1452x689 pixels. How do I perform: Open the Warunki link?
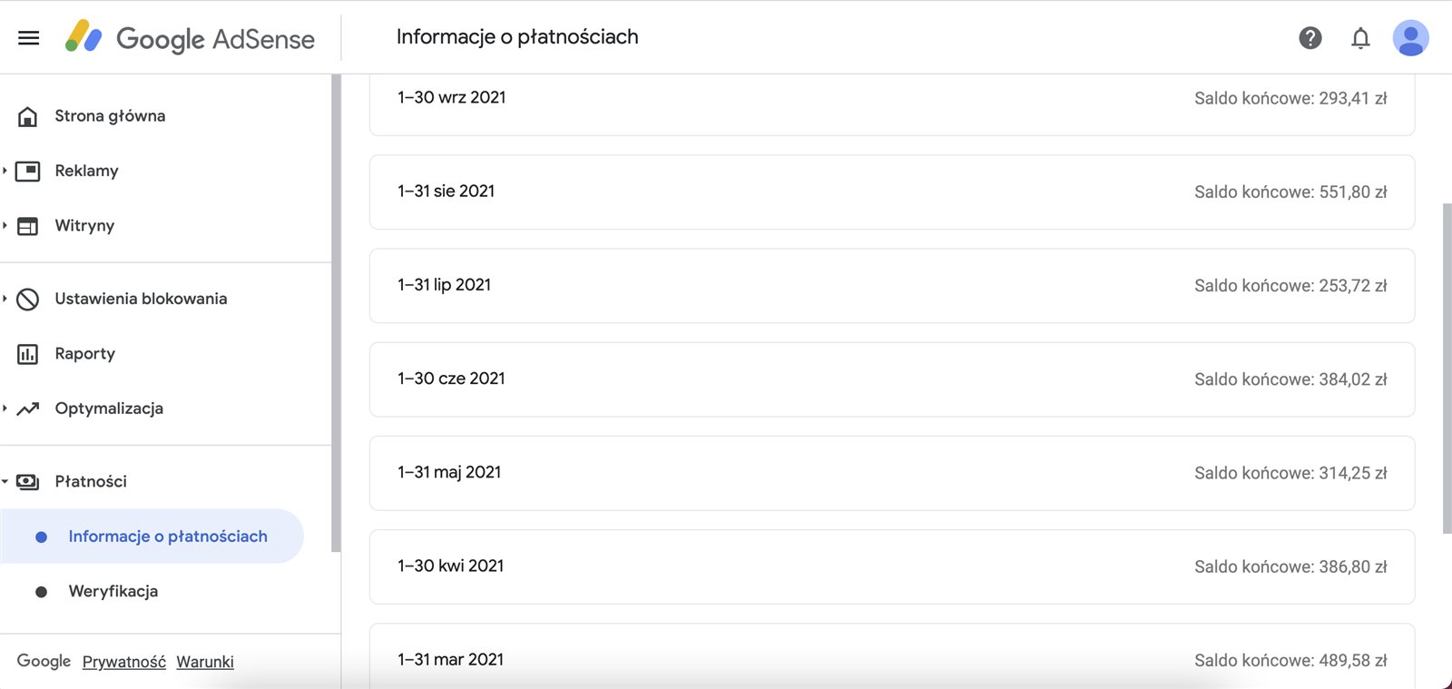204,662
